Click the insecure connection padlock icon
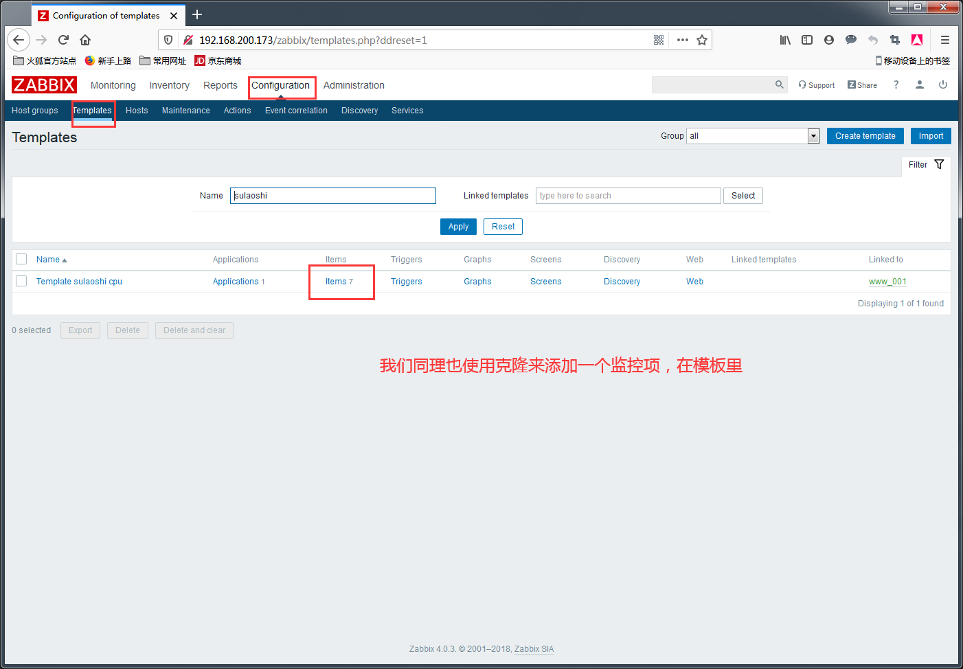The width and height of the screenshot is (963, 669). coord(188,40)
